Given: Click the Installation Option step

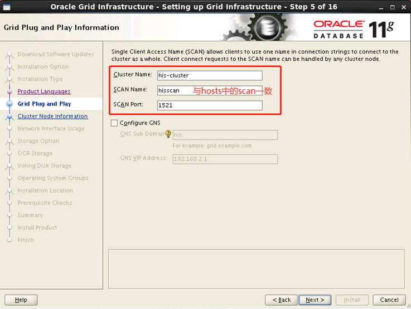Looking at the screenshot, I should [x=43, y=67].
